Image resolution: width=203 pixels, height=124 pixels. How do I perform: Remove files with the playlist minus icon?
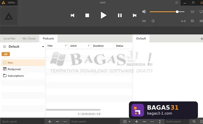(144, 121)
